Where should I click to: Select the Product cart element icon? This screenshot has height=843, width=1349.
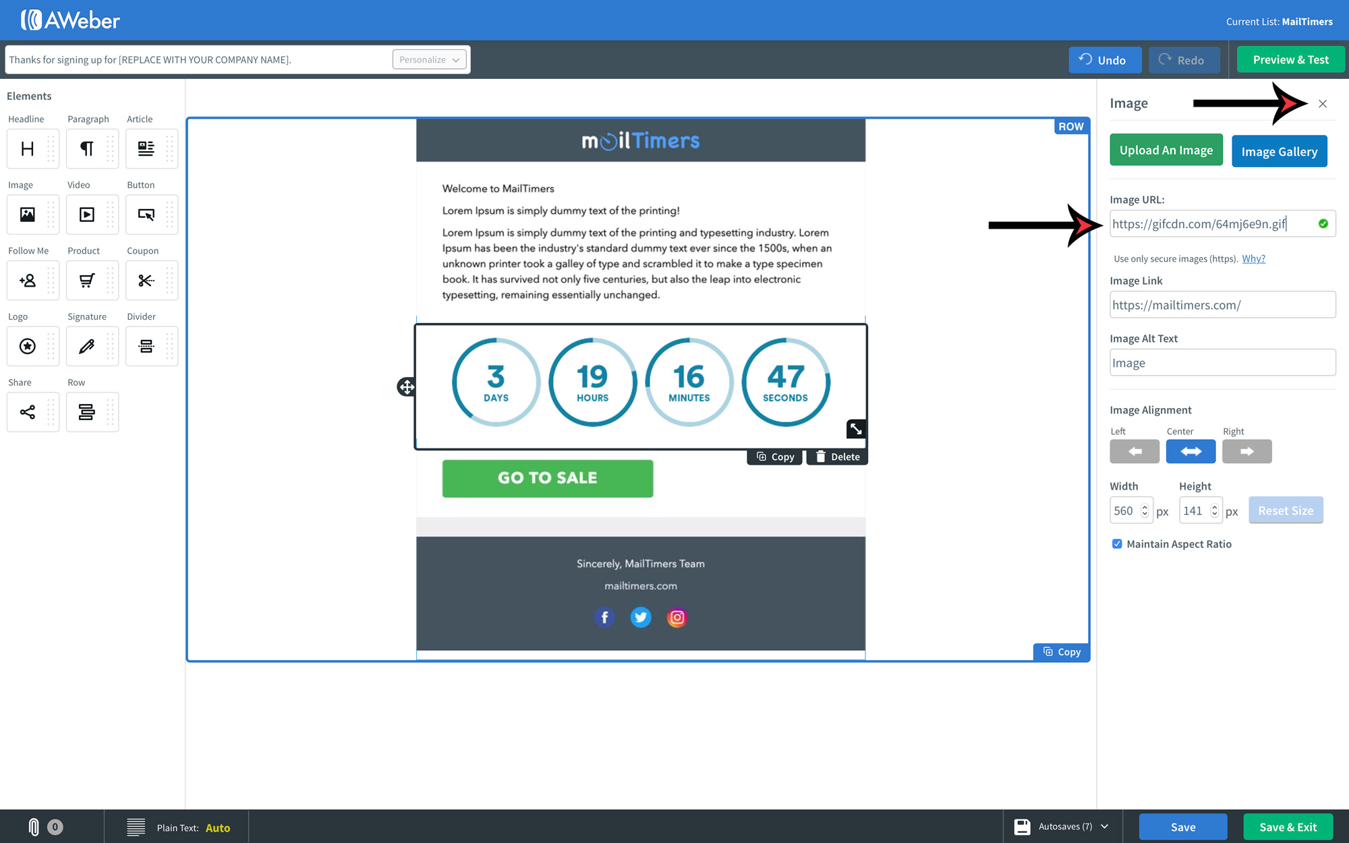[87, 281]
